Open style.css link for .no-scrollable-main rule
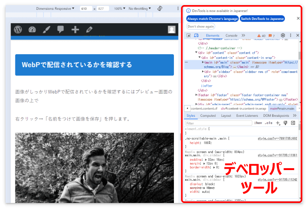The height and width of the screenshot is (209, 308). (277, 139)
